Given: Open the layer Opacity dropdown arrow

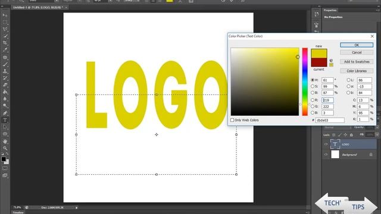Looking at the screenshot, I should click(x=377, y=127).
